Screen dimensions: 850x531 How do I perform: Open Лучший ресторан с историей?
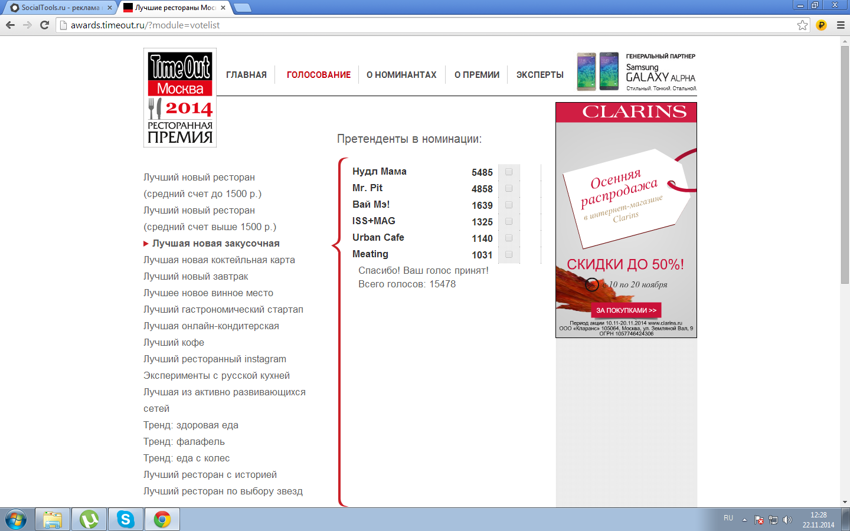(210, 474)
